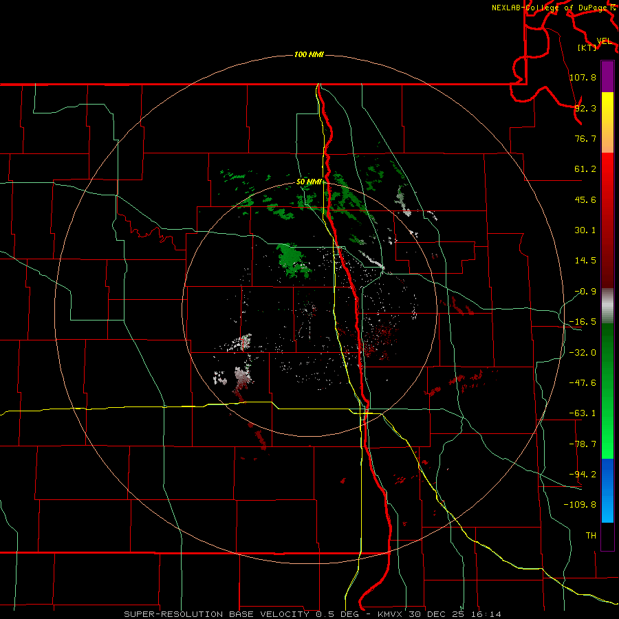Click the [KT] units label
619x619 pixels.
[587, 47]
